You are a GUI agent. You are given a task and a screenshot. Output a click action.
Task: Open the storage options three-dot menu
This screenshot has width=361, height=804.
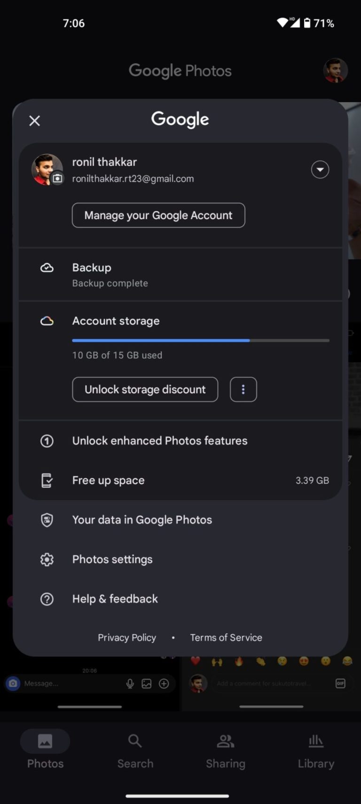pyautogui.click(x=243, y=390)
